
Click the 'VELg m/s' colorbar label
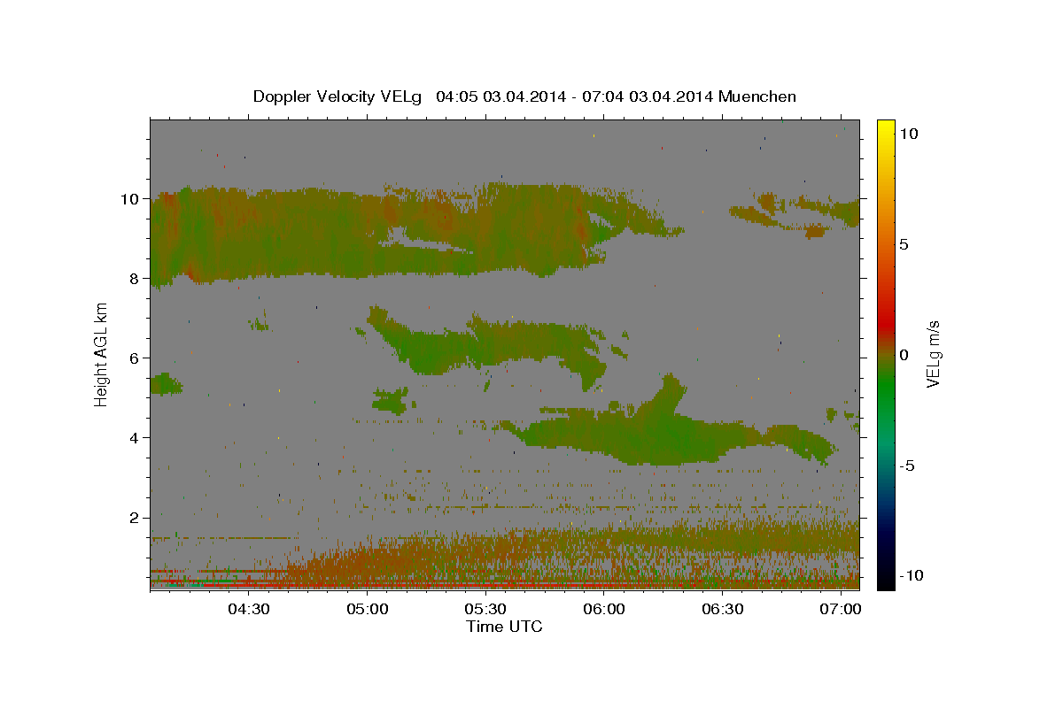[933, 354]
